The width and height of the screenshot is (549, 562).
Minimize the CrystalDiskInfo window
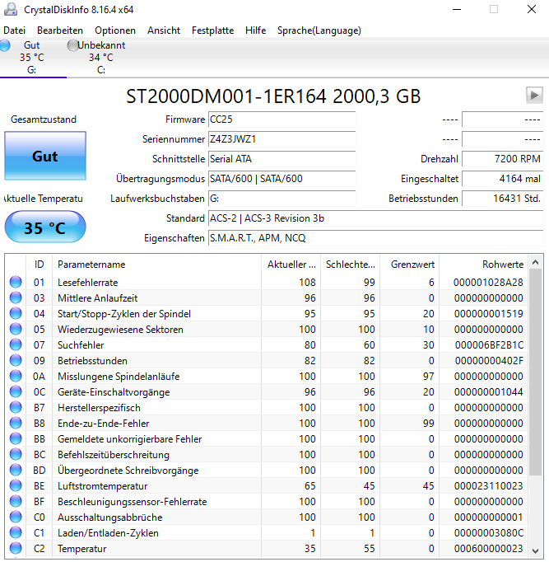(457, 10)
